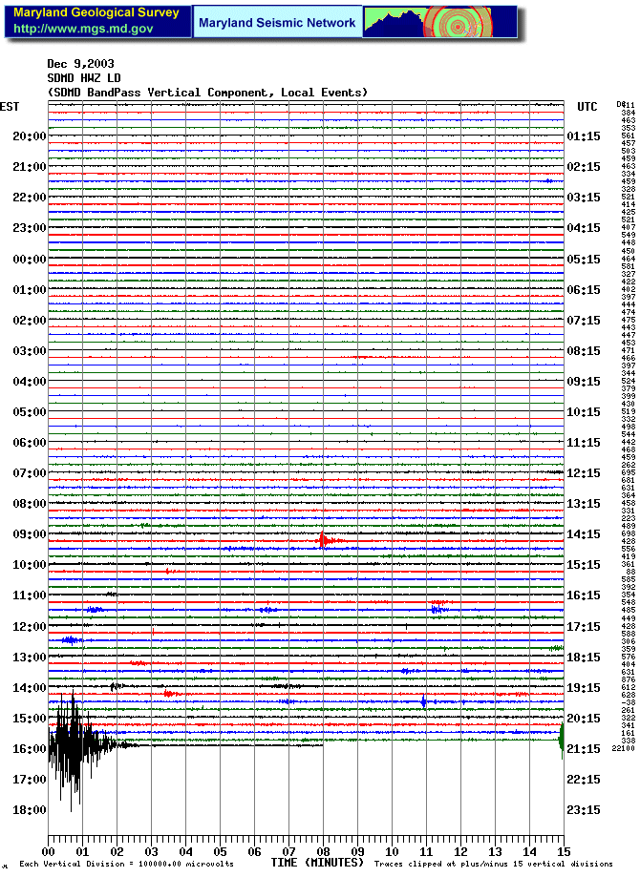Click the Each Vertical Division microvolts note
The image size is (640, 877).
[126, 865]
